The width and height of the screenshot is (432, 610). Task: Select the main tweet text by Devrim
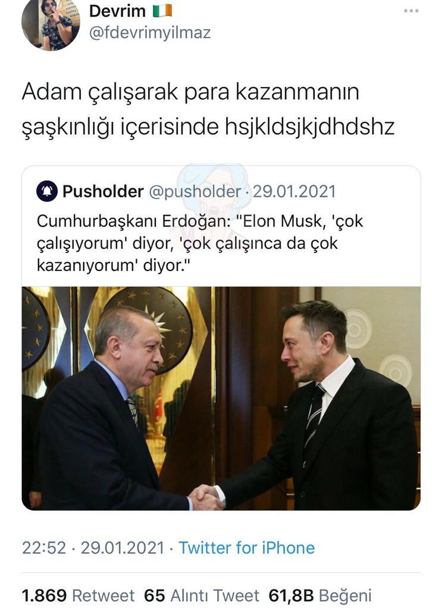(x=208, y=110)
